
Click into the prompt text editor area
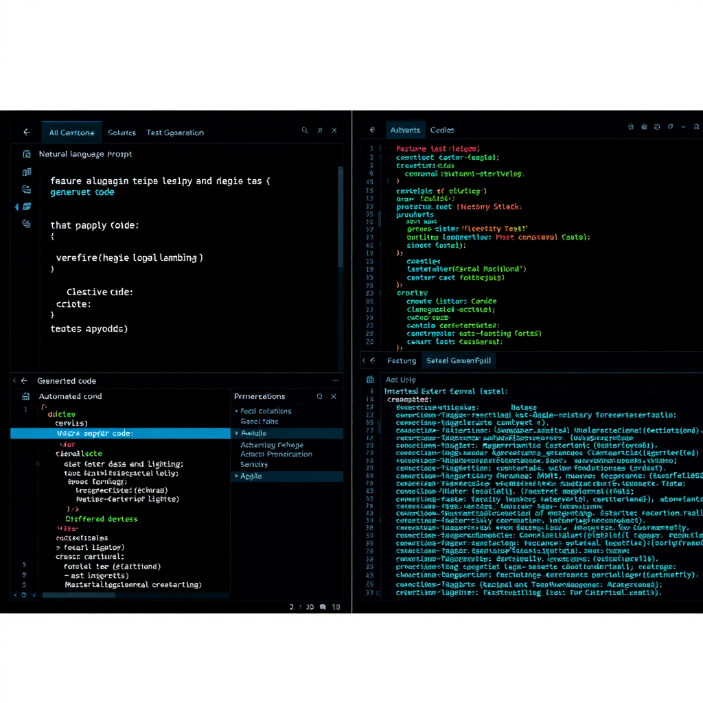188,269
